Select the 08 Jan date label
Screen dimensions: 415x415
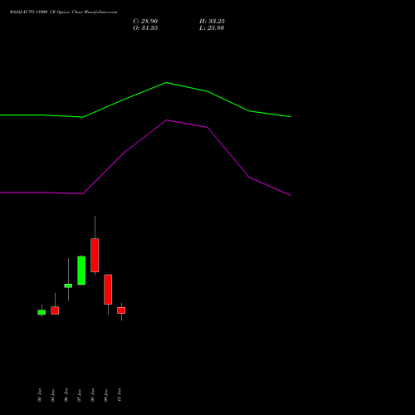tap(93, 395)
